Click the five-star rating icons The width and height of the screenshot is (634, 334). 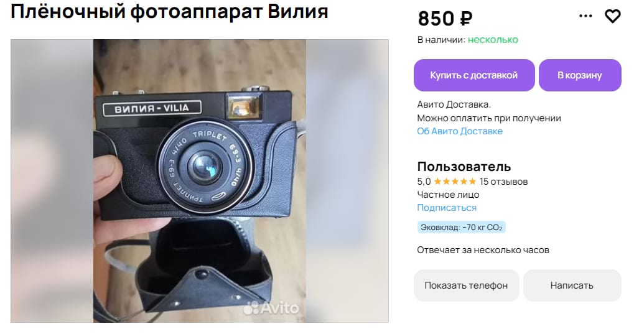(x=454, y=182)
